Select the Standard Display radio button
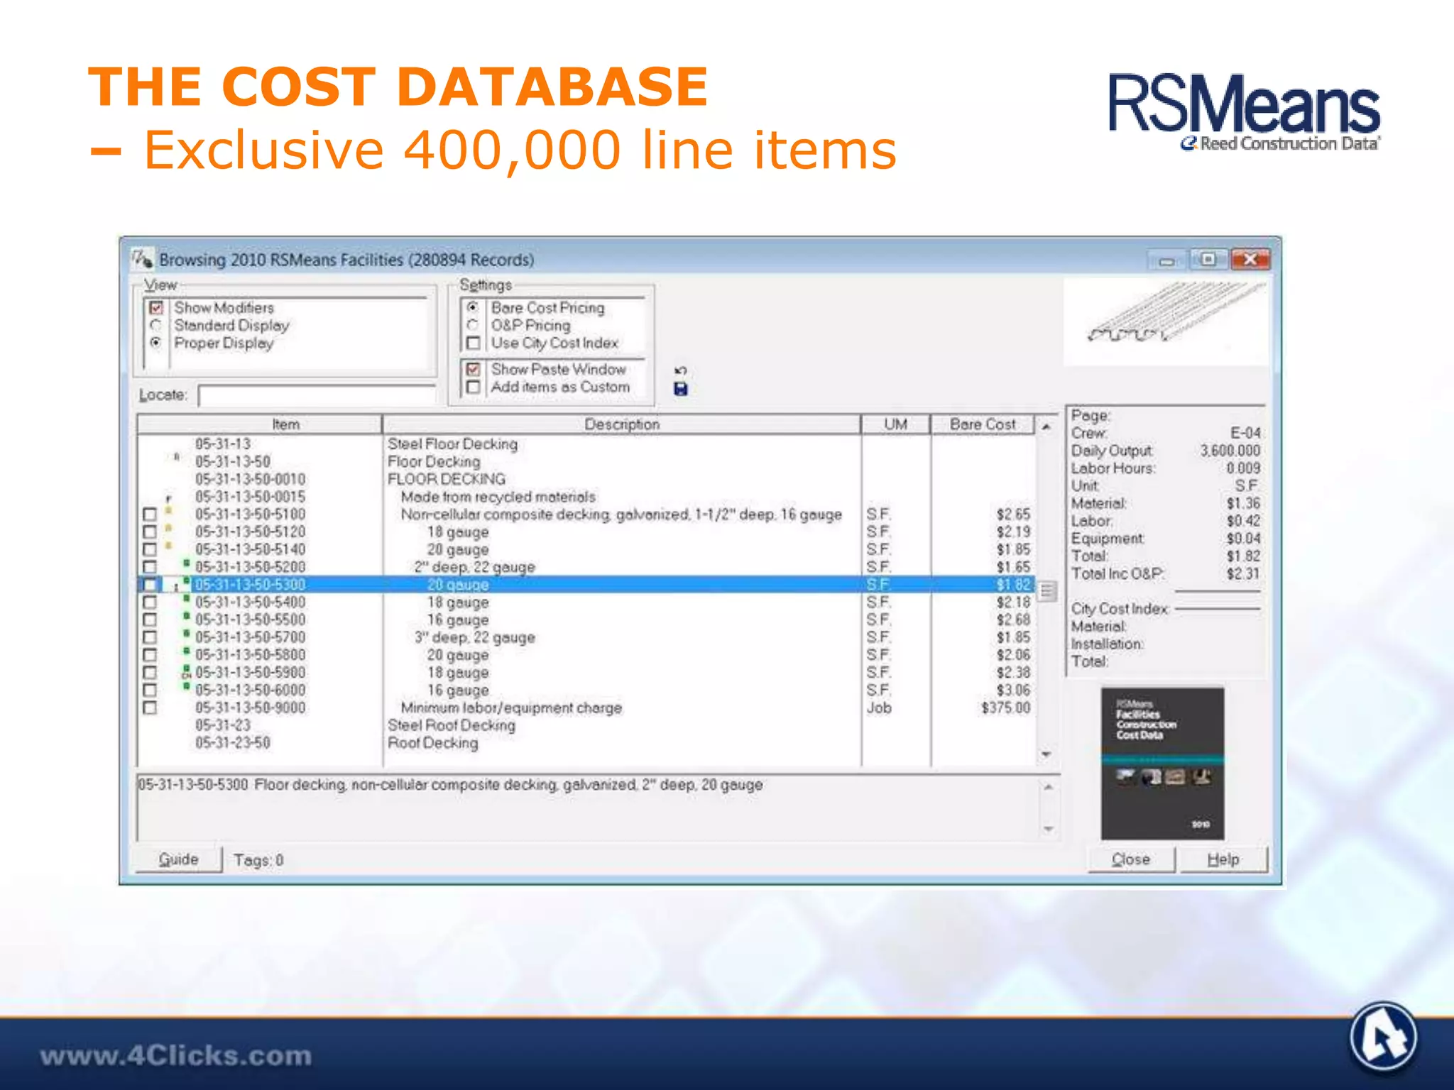This screenshot has height=1090, width=1454. tap(156, 325)
